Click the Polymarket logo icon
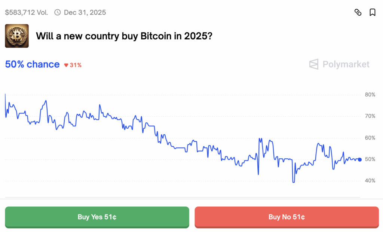383x232 pixels. (314, 64)
